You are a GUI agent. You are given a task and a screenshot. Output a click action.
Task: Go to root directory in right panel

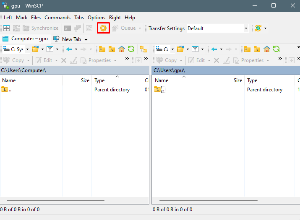click(x=257, y=49)
